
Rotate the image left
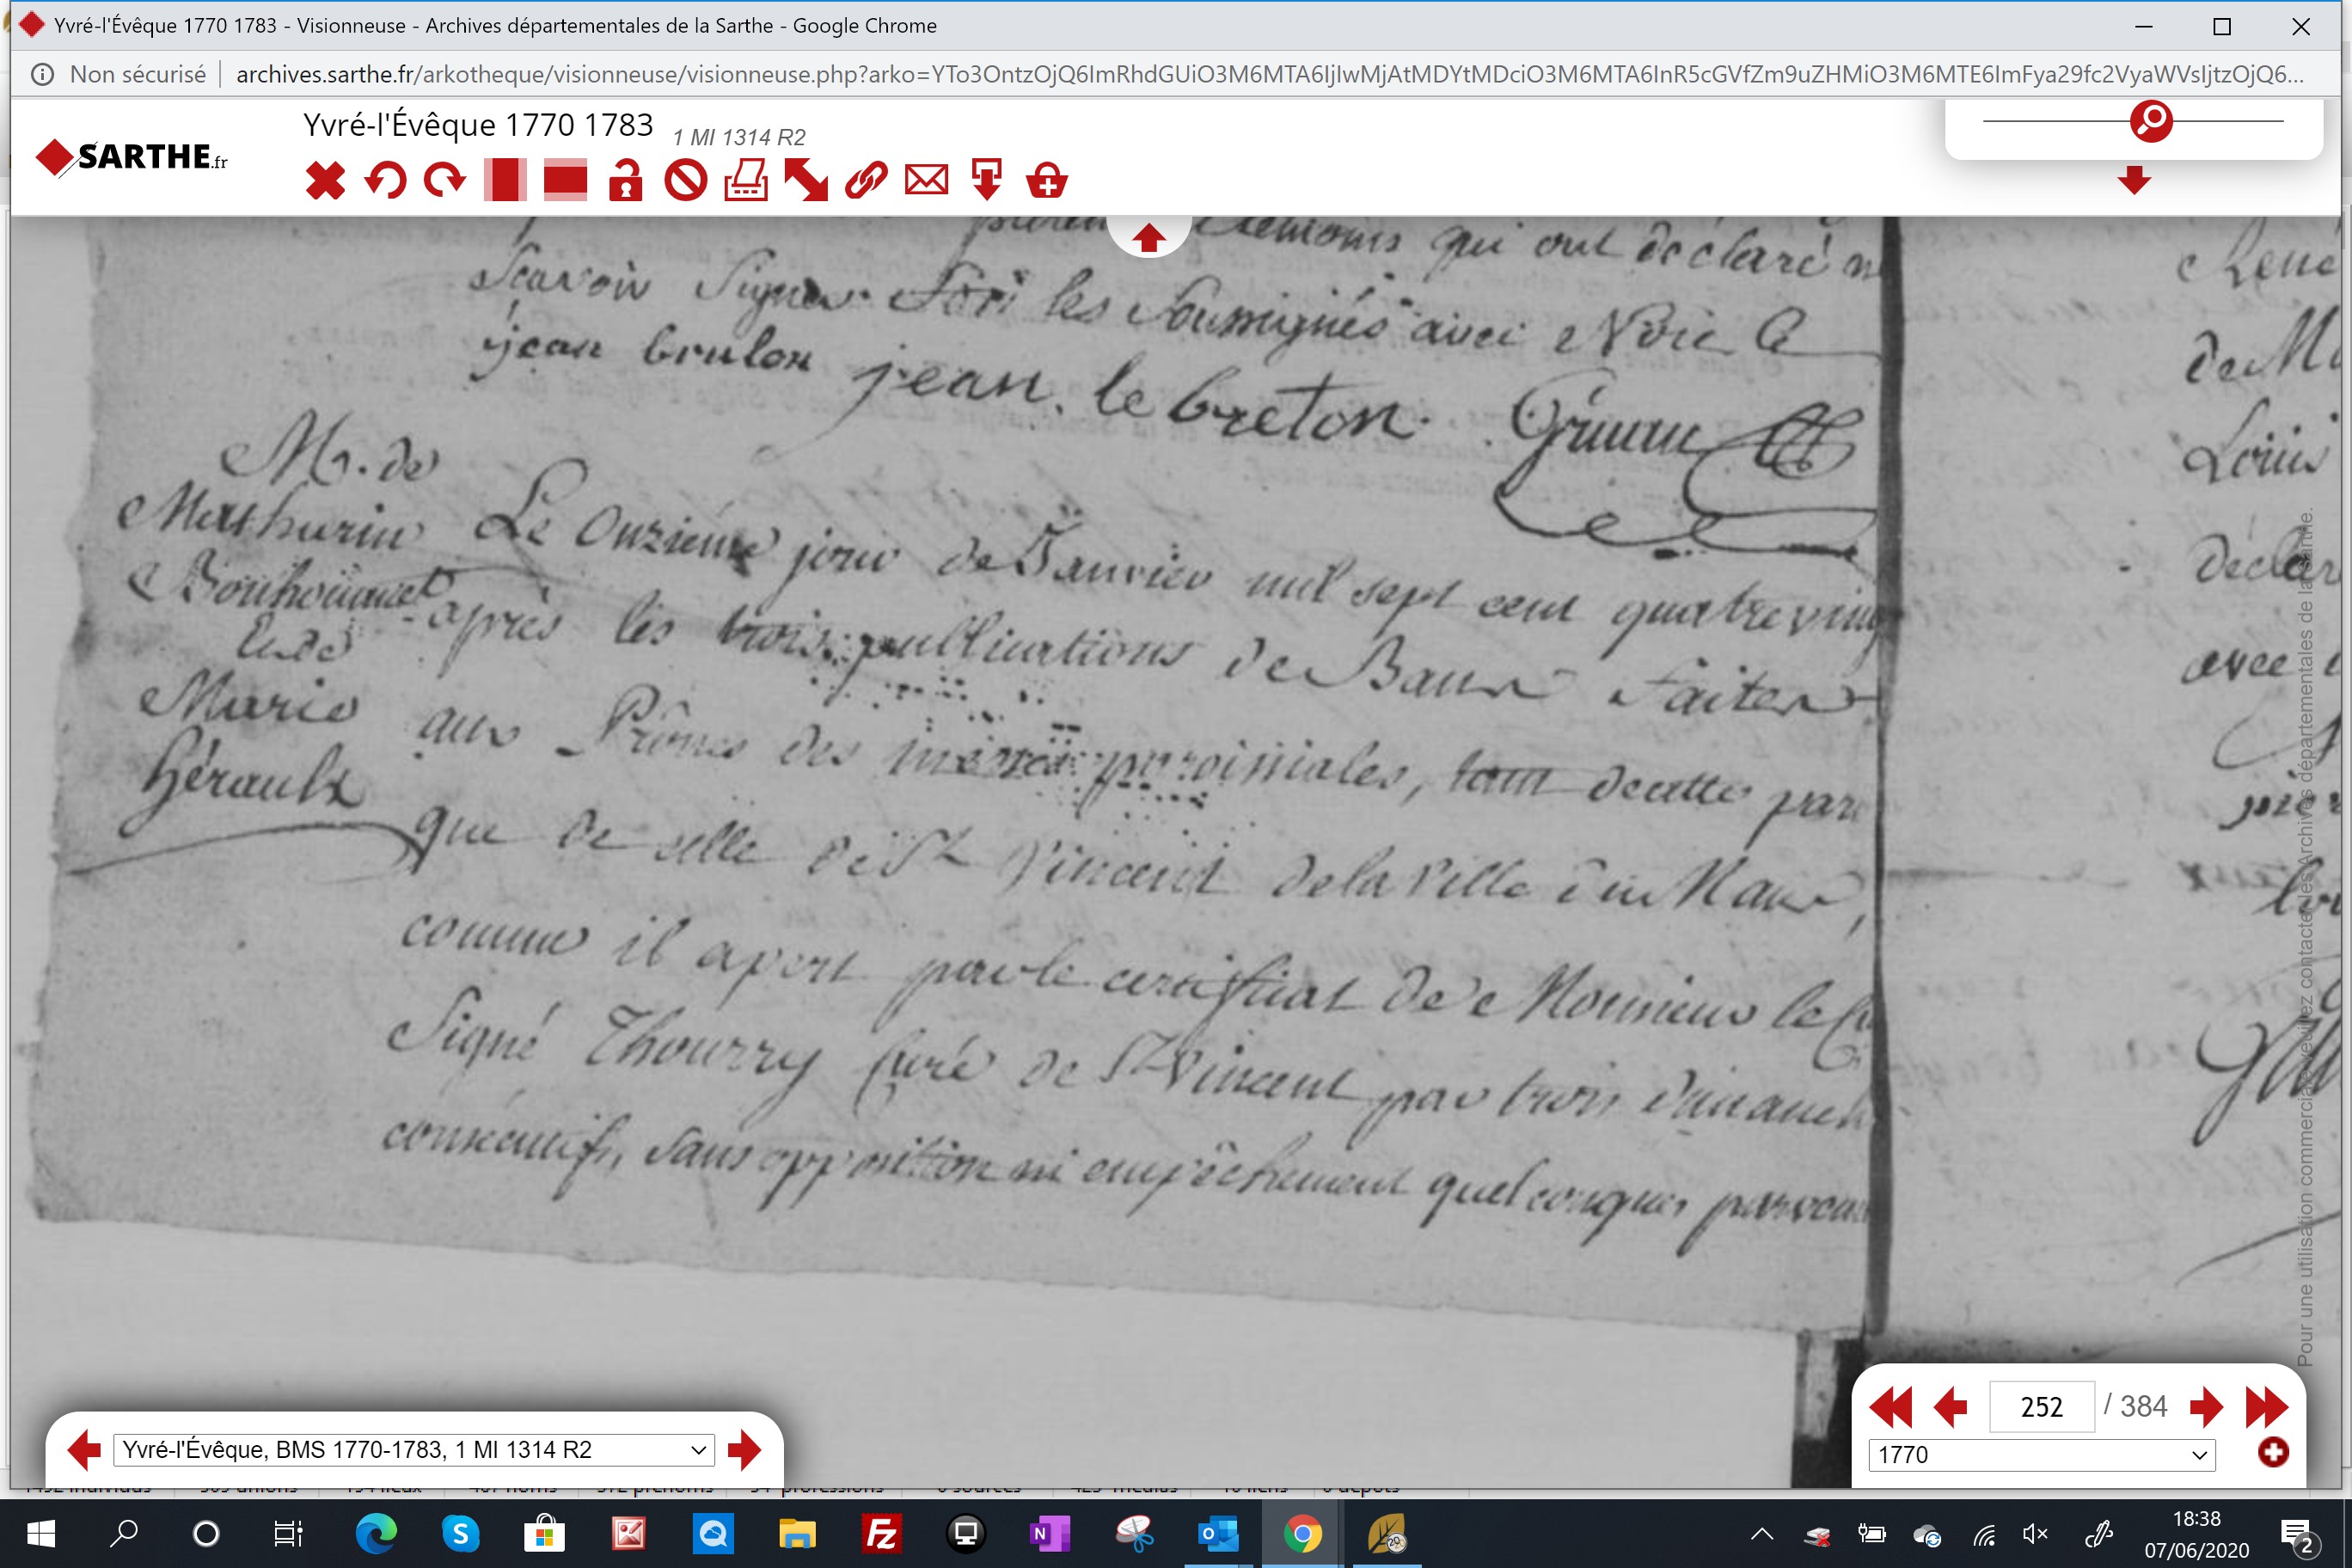[x=385, y=181]
